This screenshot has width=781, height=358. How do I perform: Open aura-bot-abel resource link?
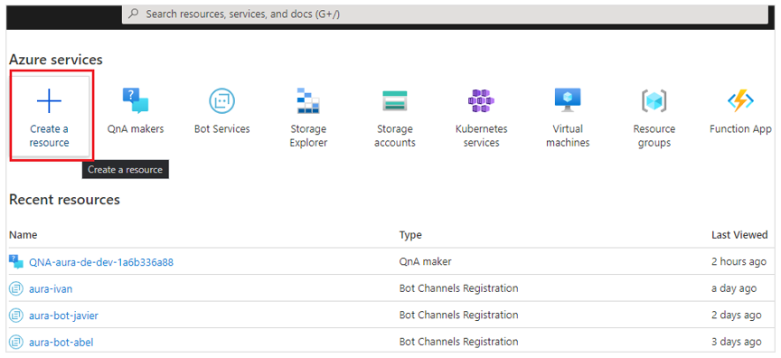(x=61, y=343)
